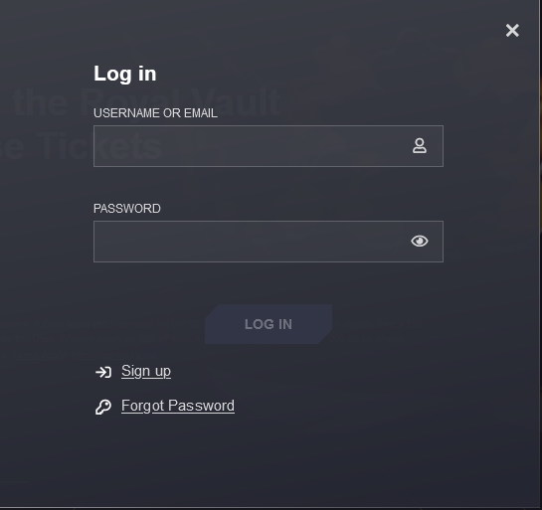This screenshot has width=542, height=510.
Task: Open the Sign up link
Action: tap(146, 372)
